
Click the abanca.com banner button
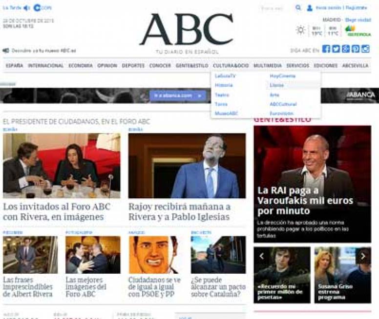(x=178, y=95)
